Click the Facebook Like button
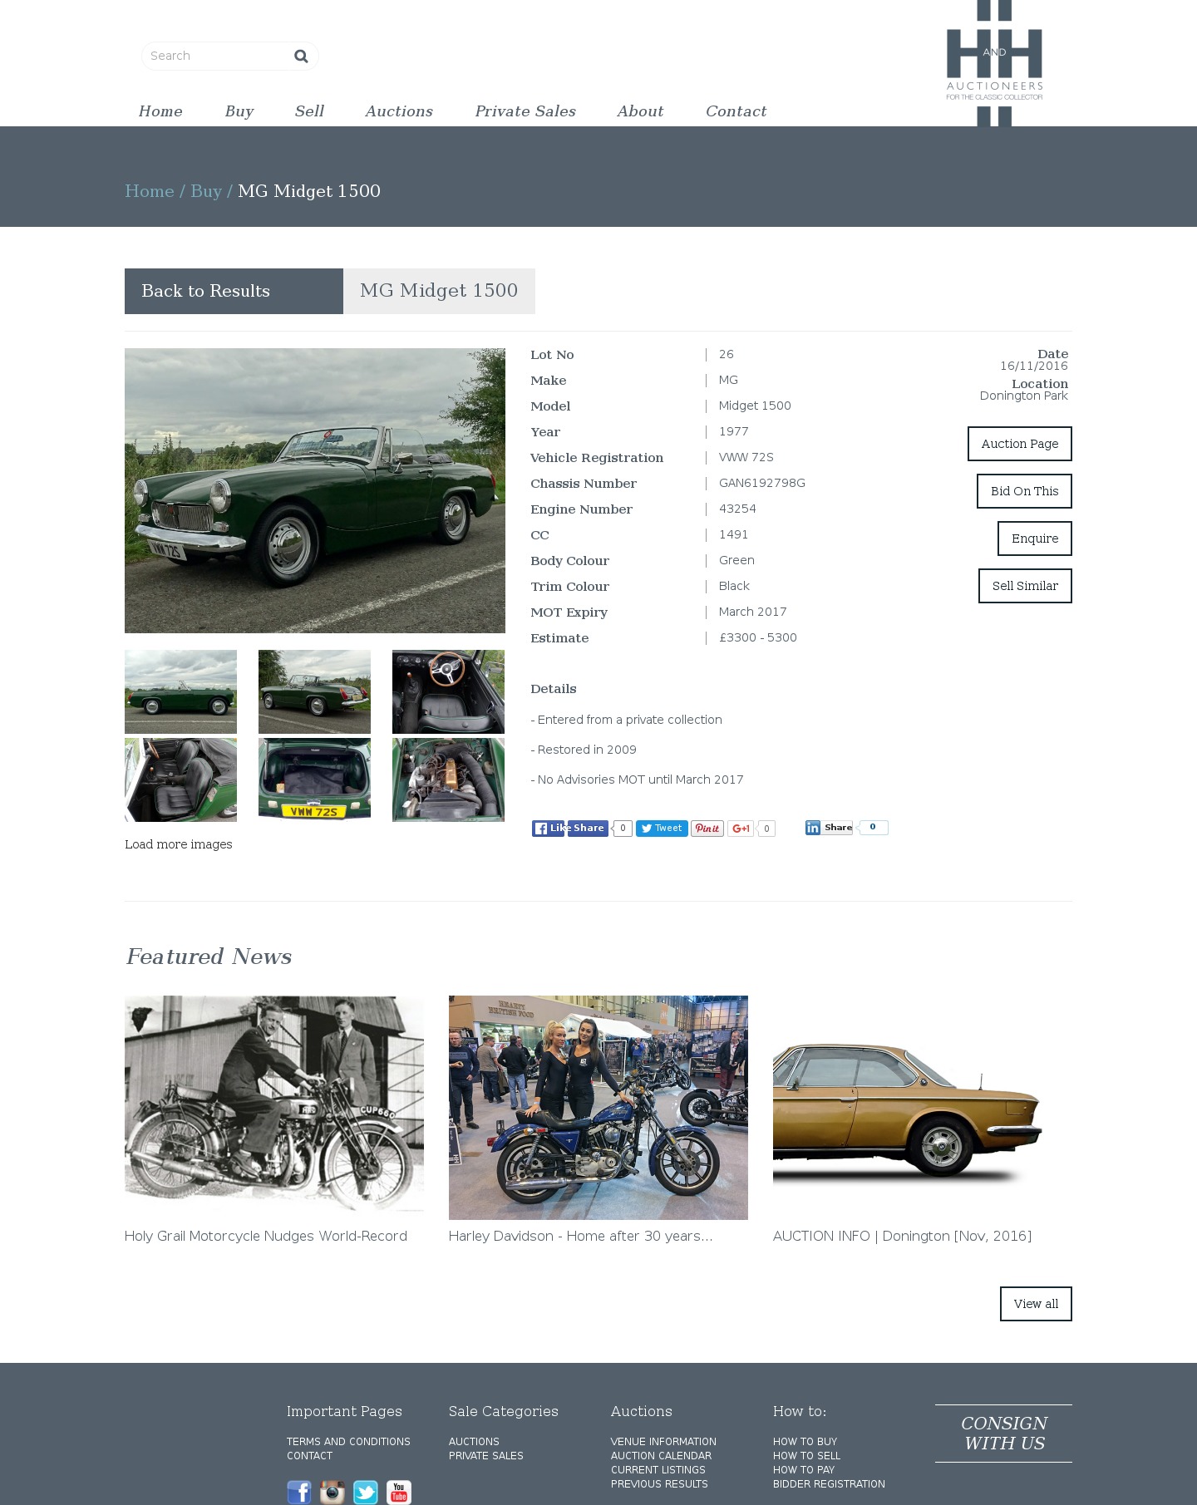The image size is (1197, 1505). pyautogui.click(x=548, y=828)
